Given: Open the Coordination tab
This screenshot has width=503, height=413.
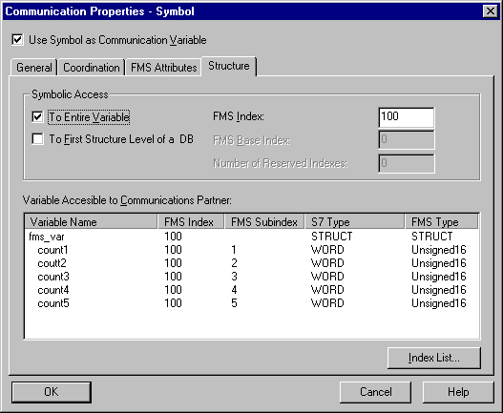Looking at the screenshot, I should pyautogui.click(x=91, y=68).
